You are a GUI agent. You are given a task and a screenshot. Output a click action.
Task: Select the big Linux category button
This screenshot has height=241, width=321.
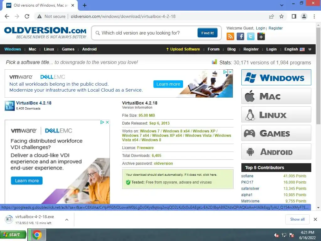276,114
